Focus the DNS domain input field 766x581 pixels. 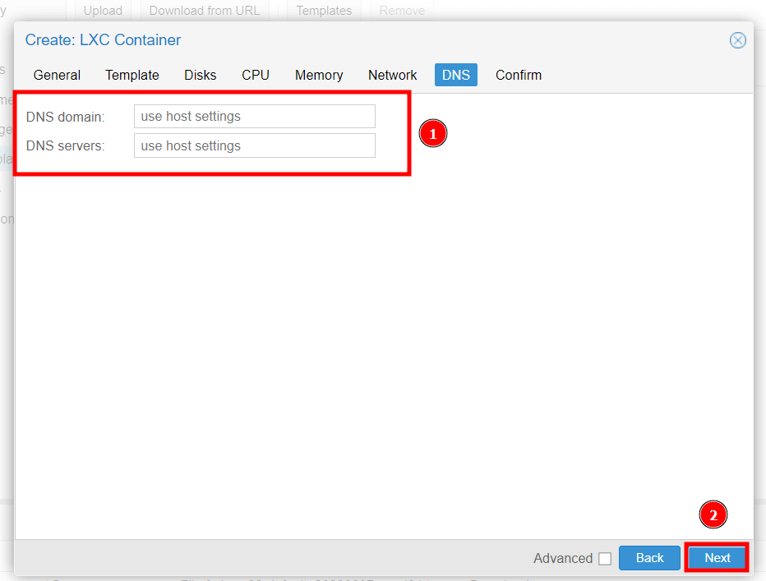pyautogui.click(x=254, y=117)
